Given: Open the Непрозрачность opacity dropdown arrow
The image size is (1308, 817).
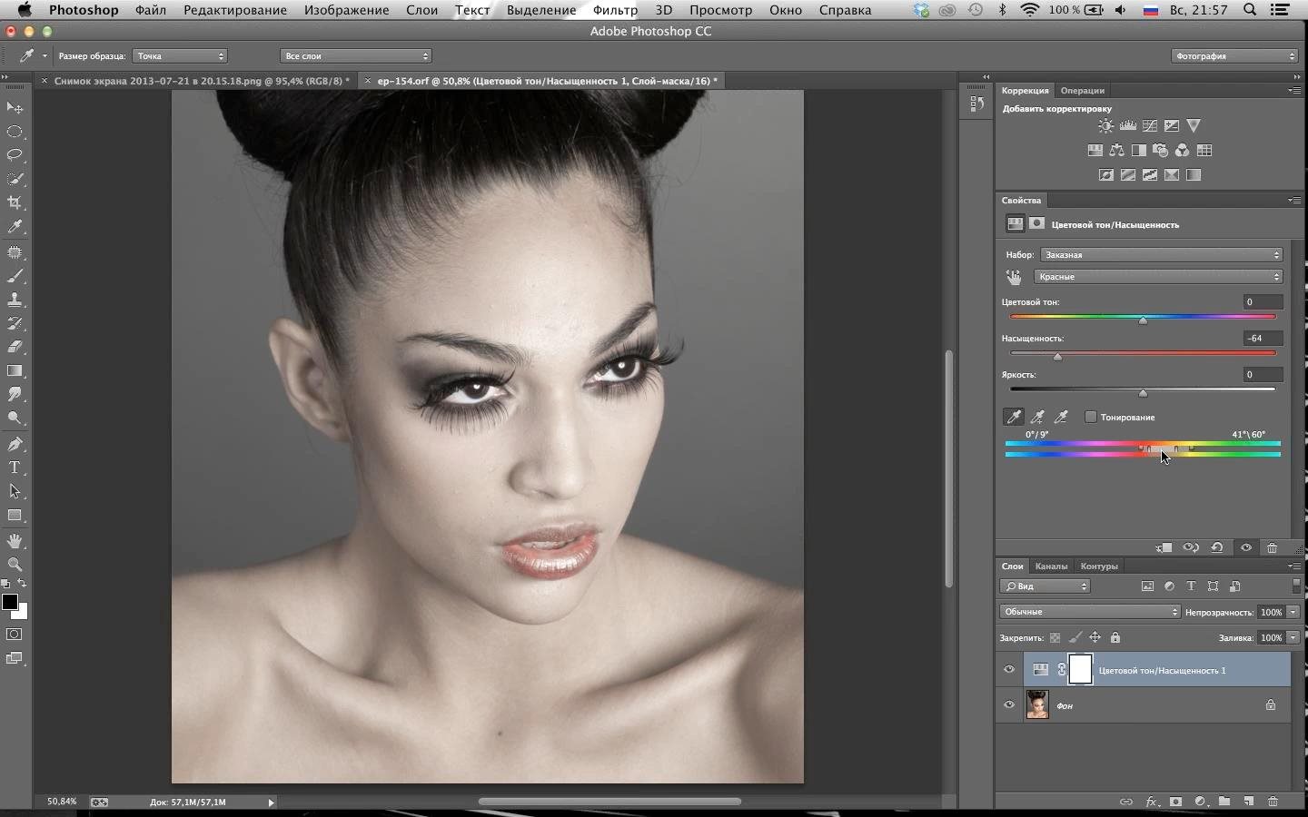Looking at the screenshot, I should click(1293, 612).
